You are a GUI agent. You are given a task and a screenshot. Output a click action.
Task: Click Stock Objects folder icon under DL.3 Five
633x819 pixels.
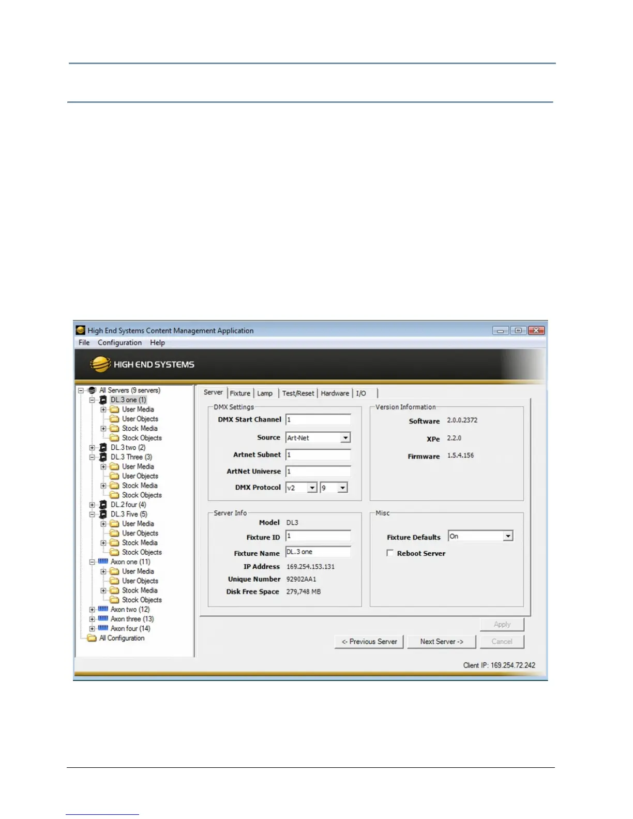(114, 553)
